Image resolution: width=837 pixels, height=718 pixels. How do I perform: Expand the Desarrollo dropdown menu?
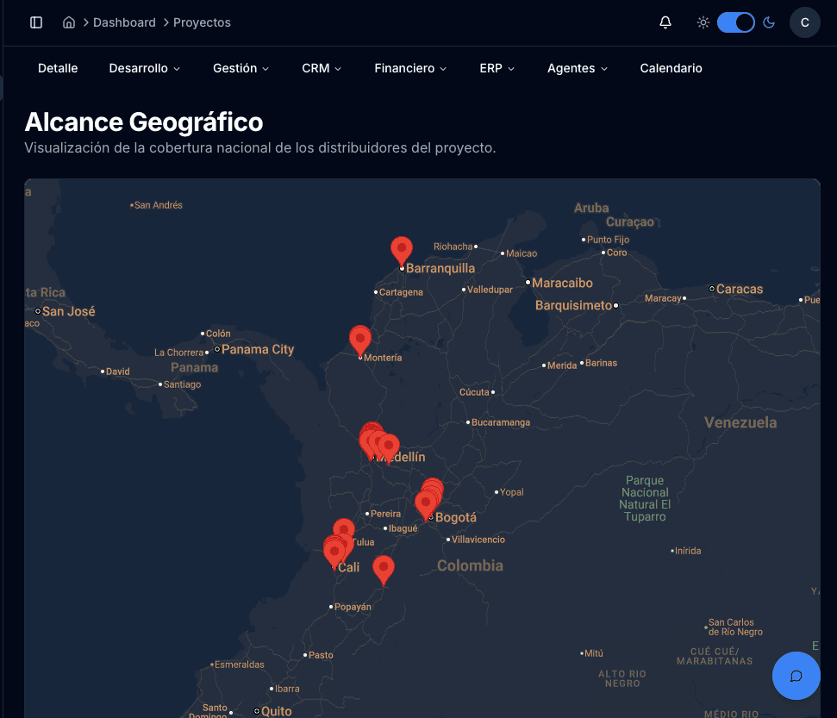[x=144, y=68]
